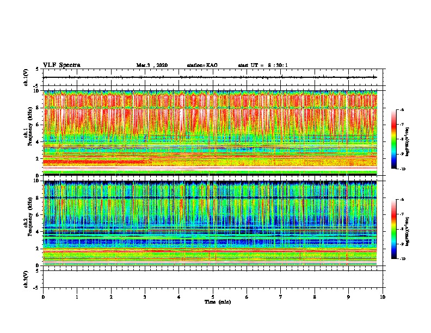Click the "station=KAG" header label

(202, 65)
